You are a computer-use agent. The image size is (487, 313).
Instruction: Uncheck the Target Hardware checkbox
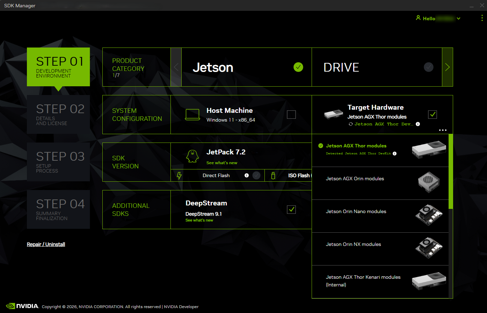point(433,114)
